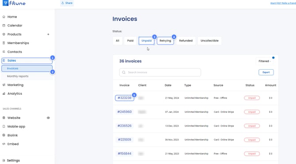
Task: Click the Embed code icon
Action: click(4, 144)
